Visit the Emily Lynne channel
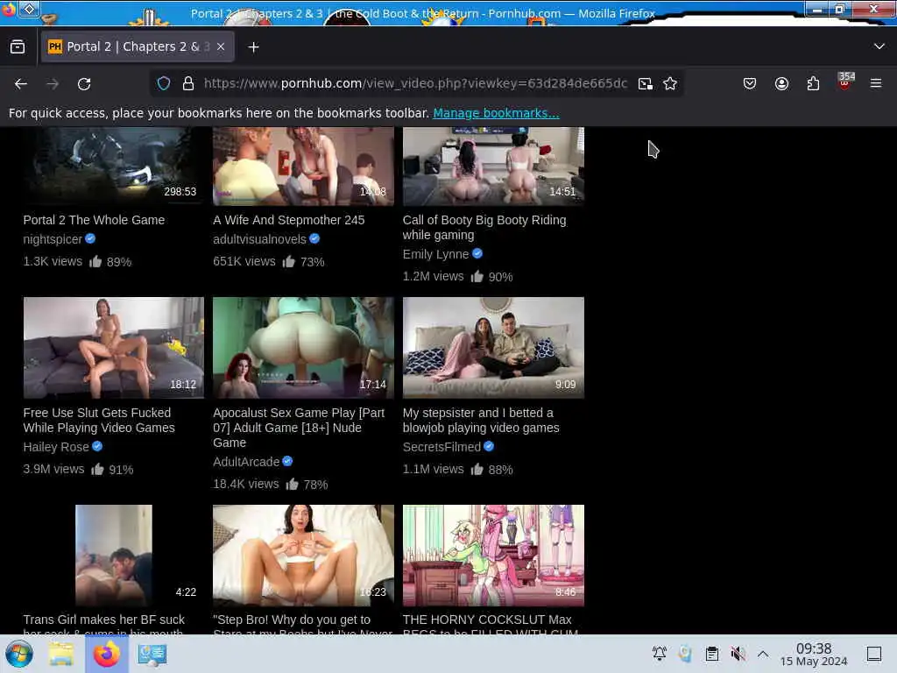The width and height of the screenshot is (897, 673). pos(435,254)
